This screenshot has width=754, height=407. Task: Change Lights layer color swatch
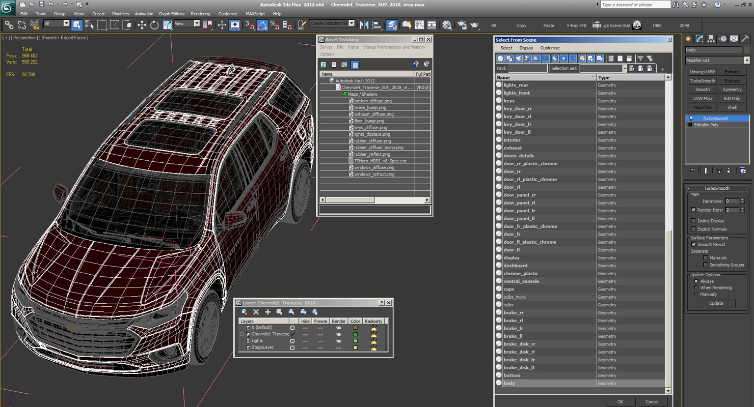click(356, 341)
